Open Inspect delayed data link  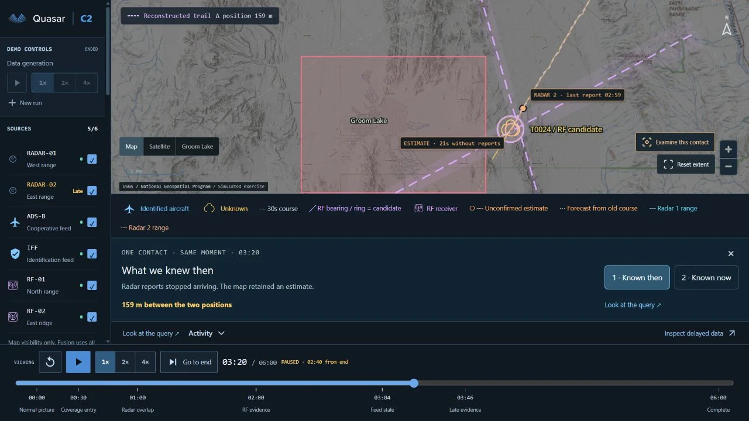point(700,333)
